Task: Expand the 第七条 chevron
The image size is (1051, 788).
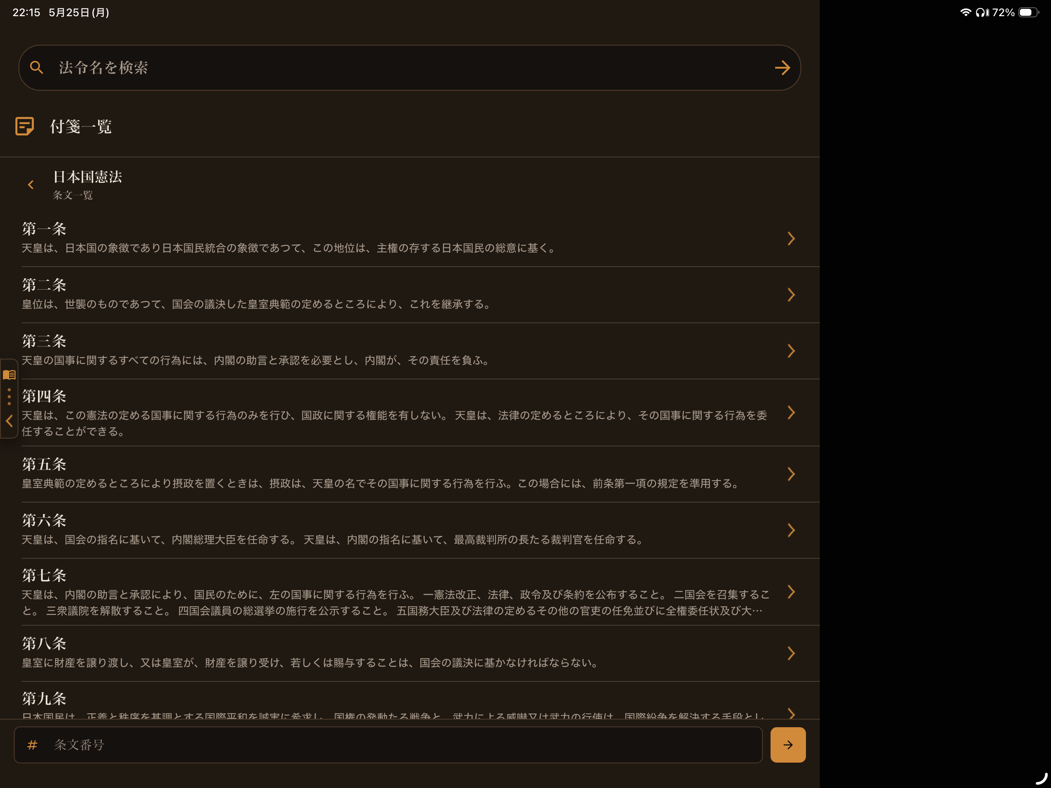Action: point(791,592)
